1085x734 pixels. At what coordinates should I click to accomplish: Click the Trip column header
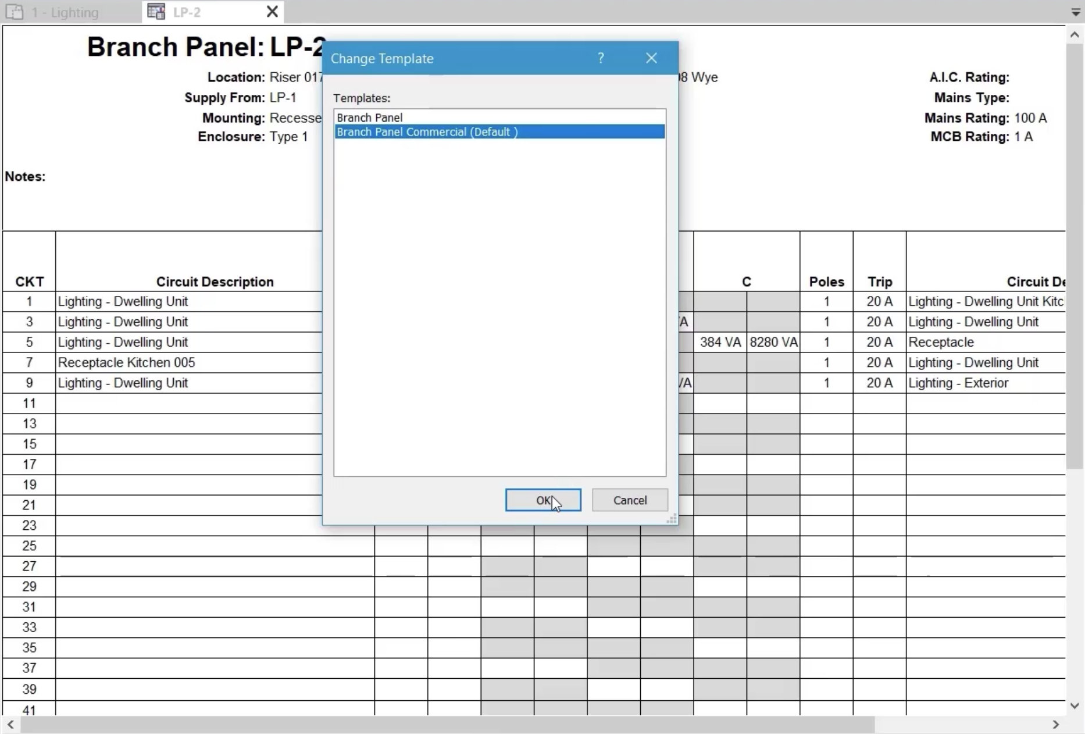tap(880, 282)
